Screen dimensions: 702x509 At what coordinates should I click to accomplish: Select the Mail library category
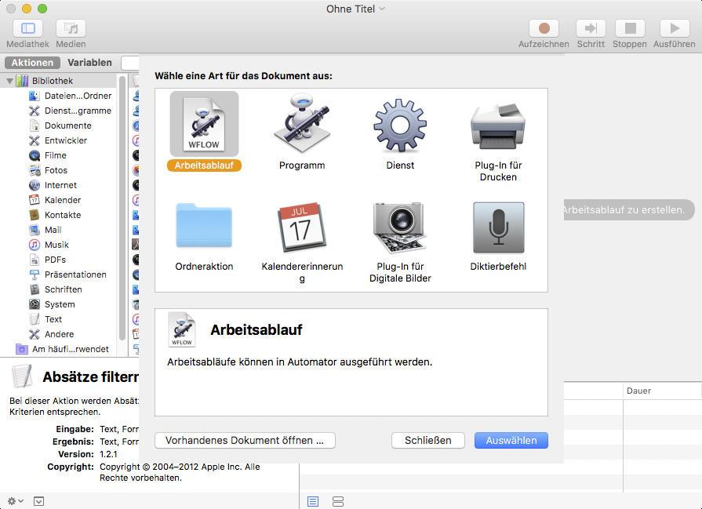pos(45,230)
